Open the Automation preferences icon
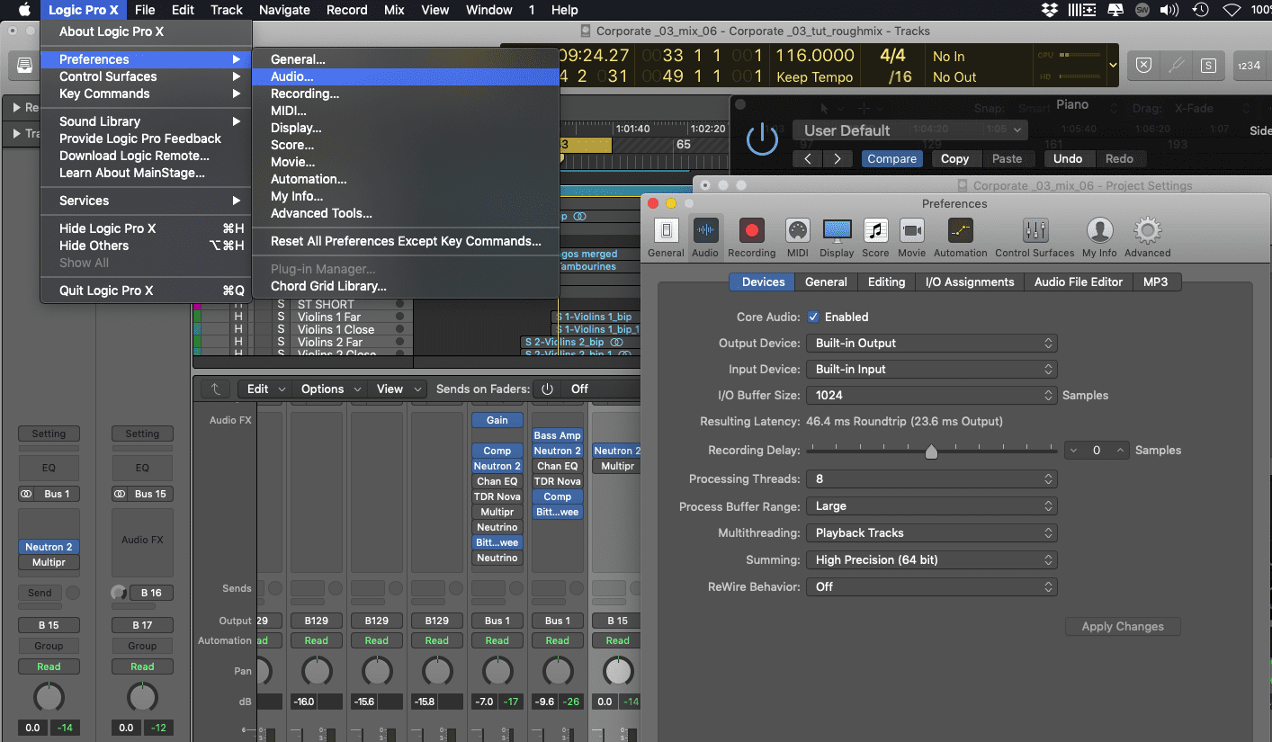Image resolution: width=1272 pixels, height=742 pixels. (960, 231)
